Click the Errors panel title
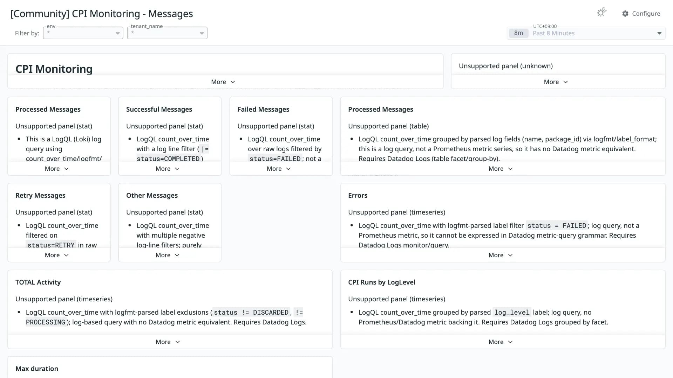The width and height of the screenshot is (673, 378). tap(358, 195)
